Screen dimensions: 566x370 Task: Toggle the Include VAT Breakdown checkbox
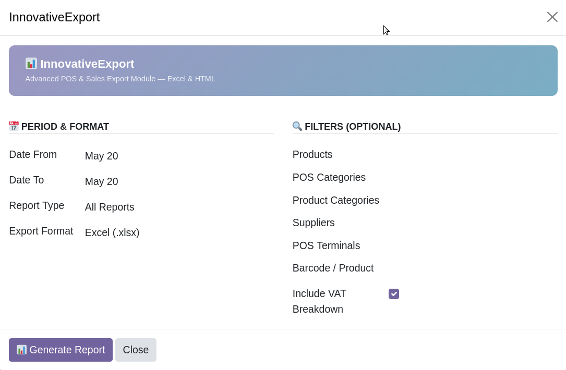pos(394,294)
